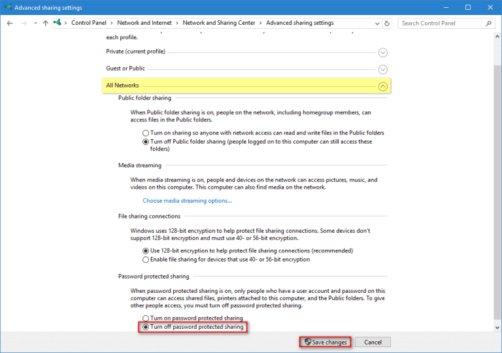Viewport: 502px width, 353px height.
Task: Select Turn on password protected sharing
Action: (x=146, y=318)
